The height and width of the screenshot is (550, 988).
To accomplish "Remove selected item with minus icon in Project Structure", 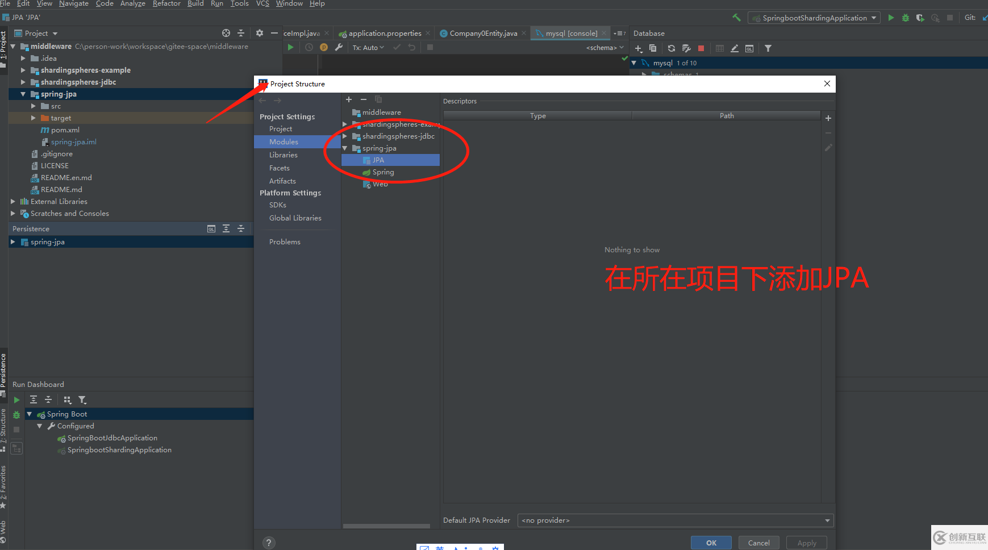I will click(x=364, y=99).
